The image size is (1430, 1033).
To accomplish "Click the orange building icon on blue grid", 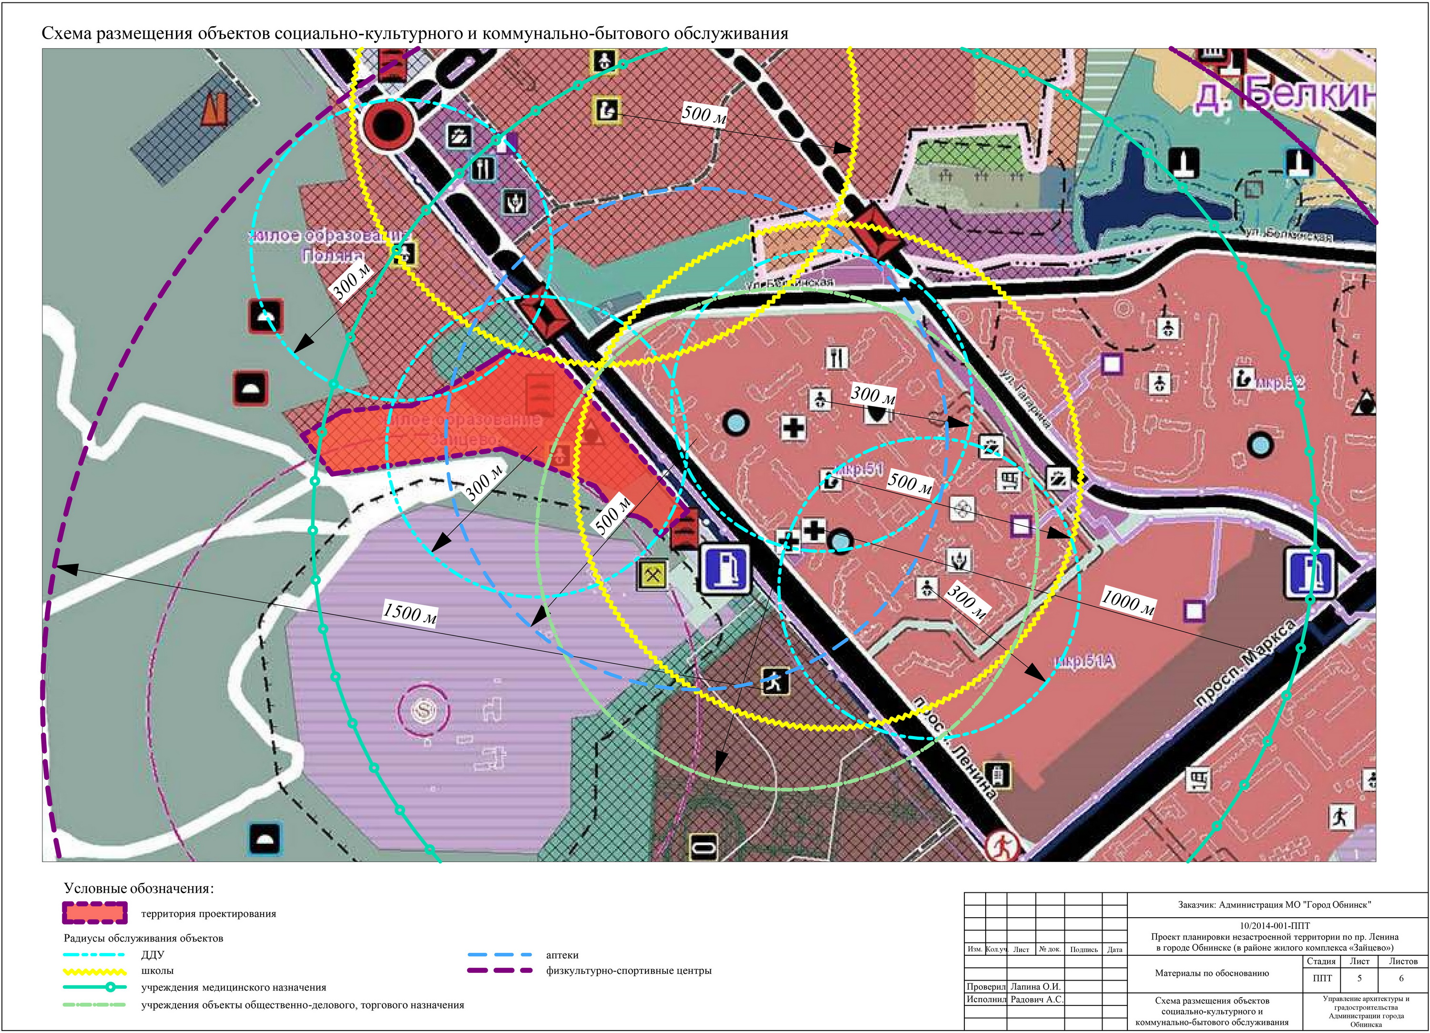I will [214, 110].
